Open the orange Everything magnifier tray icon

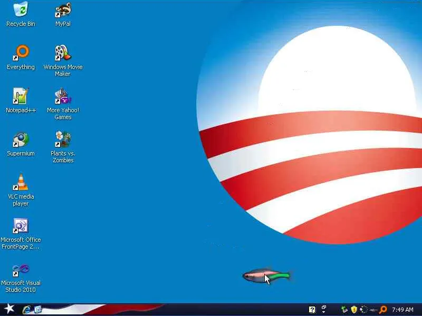point(382,310)
